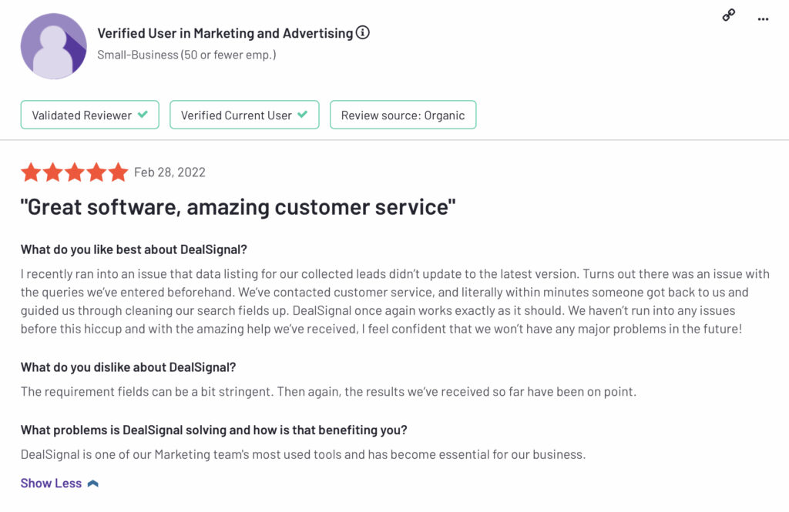Click the Validated Reviewer badge
This screenshot has width=789, height=512.
point(90,115)
